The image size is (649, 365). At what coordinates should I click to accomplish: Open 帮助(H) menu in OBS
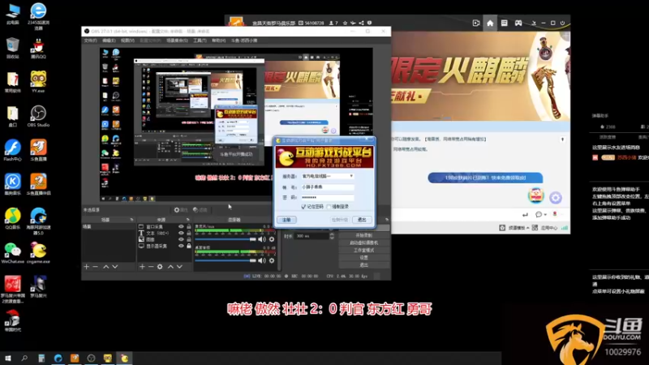(x=218, y=41)
